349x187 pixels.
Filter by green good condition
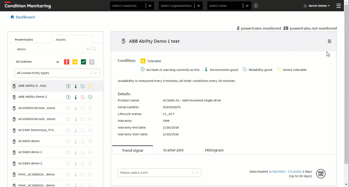[x=83, y=62]
